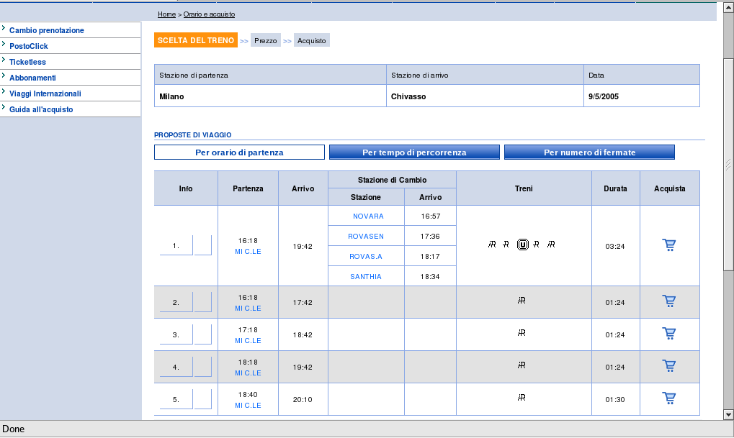This screenshot has height=438, width=734.
Task: Select the train icon for the 18:18 departure
Action: pos(522,365)
